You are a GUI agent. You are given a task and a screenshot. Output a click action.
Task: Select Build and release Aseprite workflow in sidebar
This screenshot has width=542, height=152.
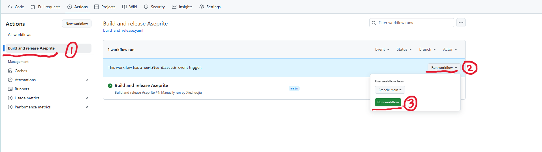coord(48,48)
